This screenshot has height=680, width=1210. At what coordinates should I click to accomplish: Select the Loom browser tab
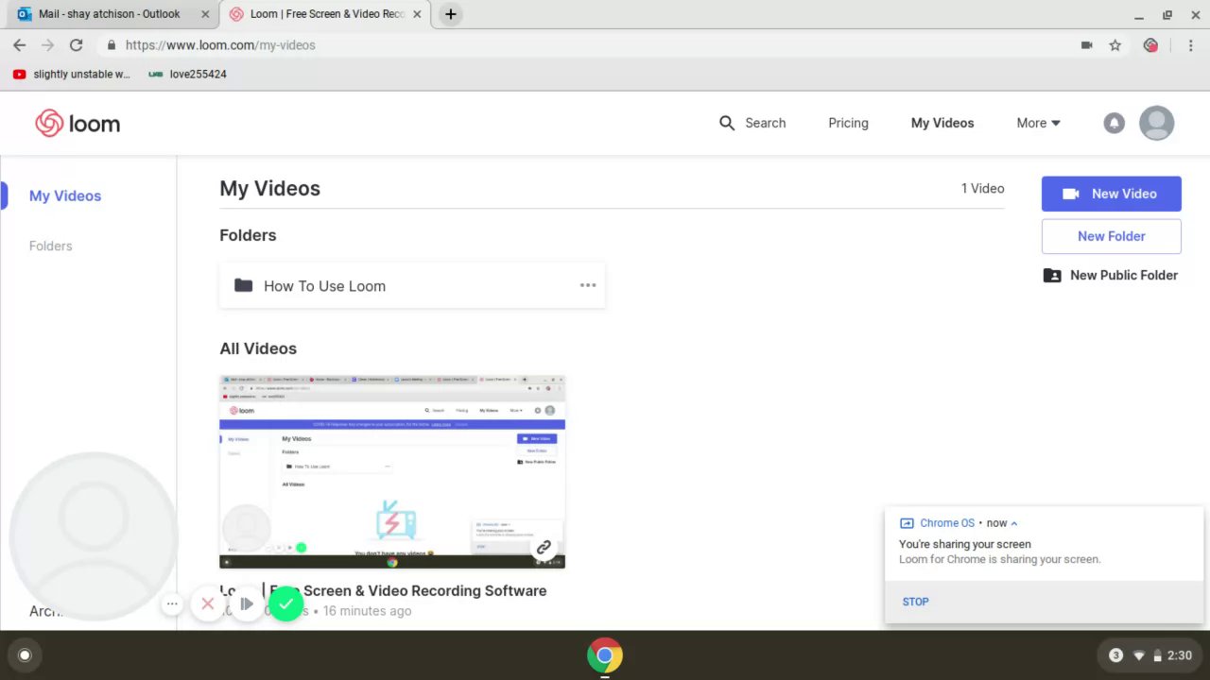pos(327,14)
